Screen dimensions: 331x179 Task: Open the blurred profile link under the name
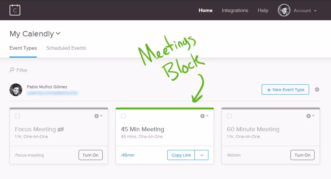coord(52,93)
